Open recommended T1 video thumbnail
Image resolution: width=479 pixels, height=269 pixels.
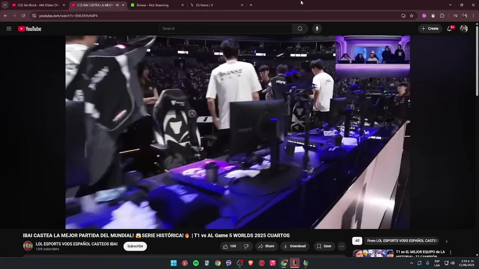click(373, 253)
